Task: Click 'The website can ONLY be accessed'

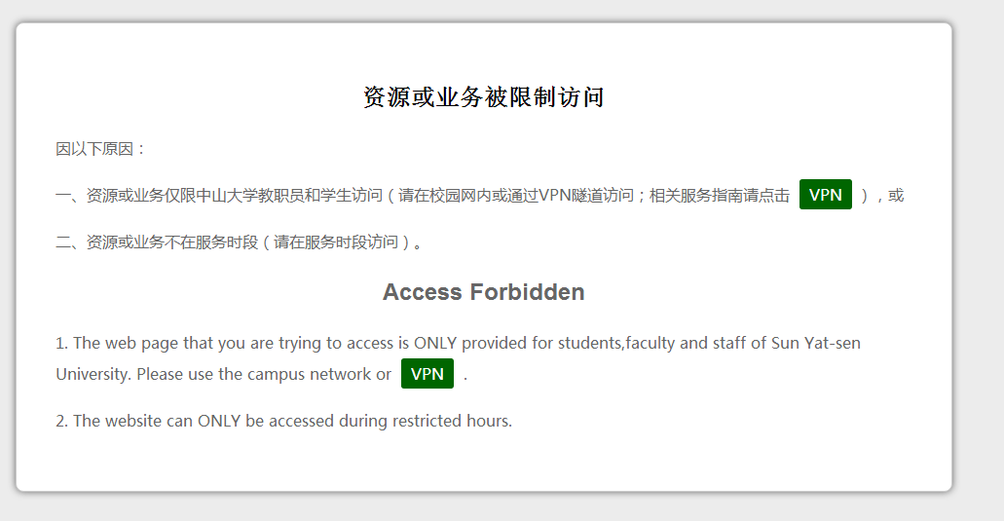Action: 204,421
